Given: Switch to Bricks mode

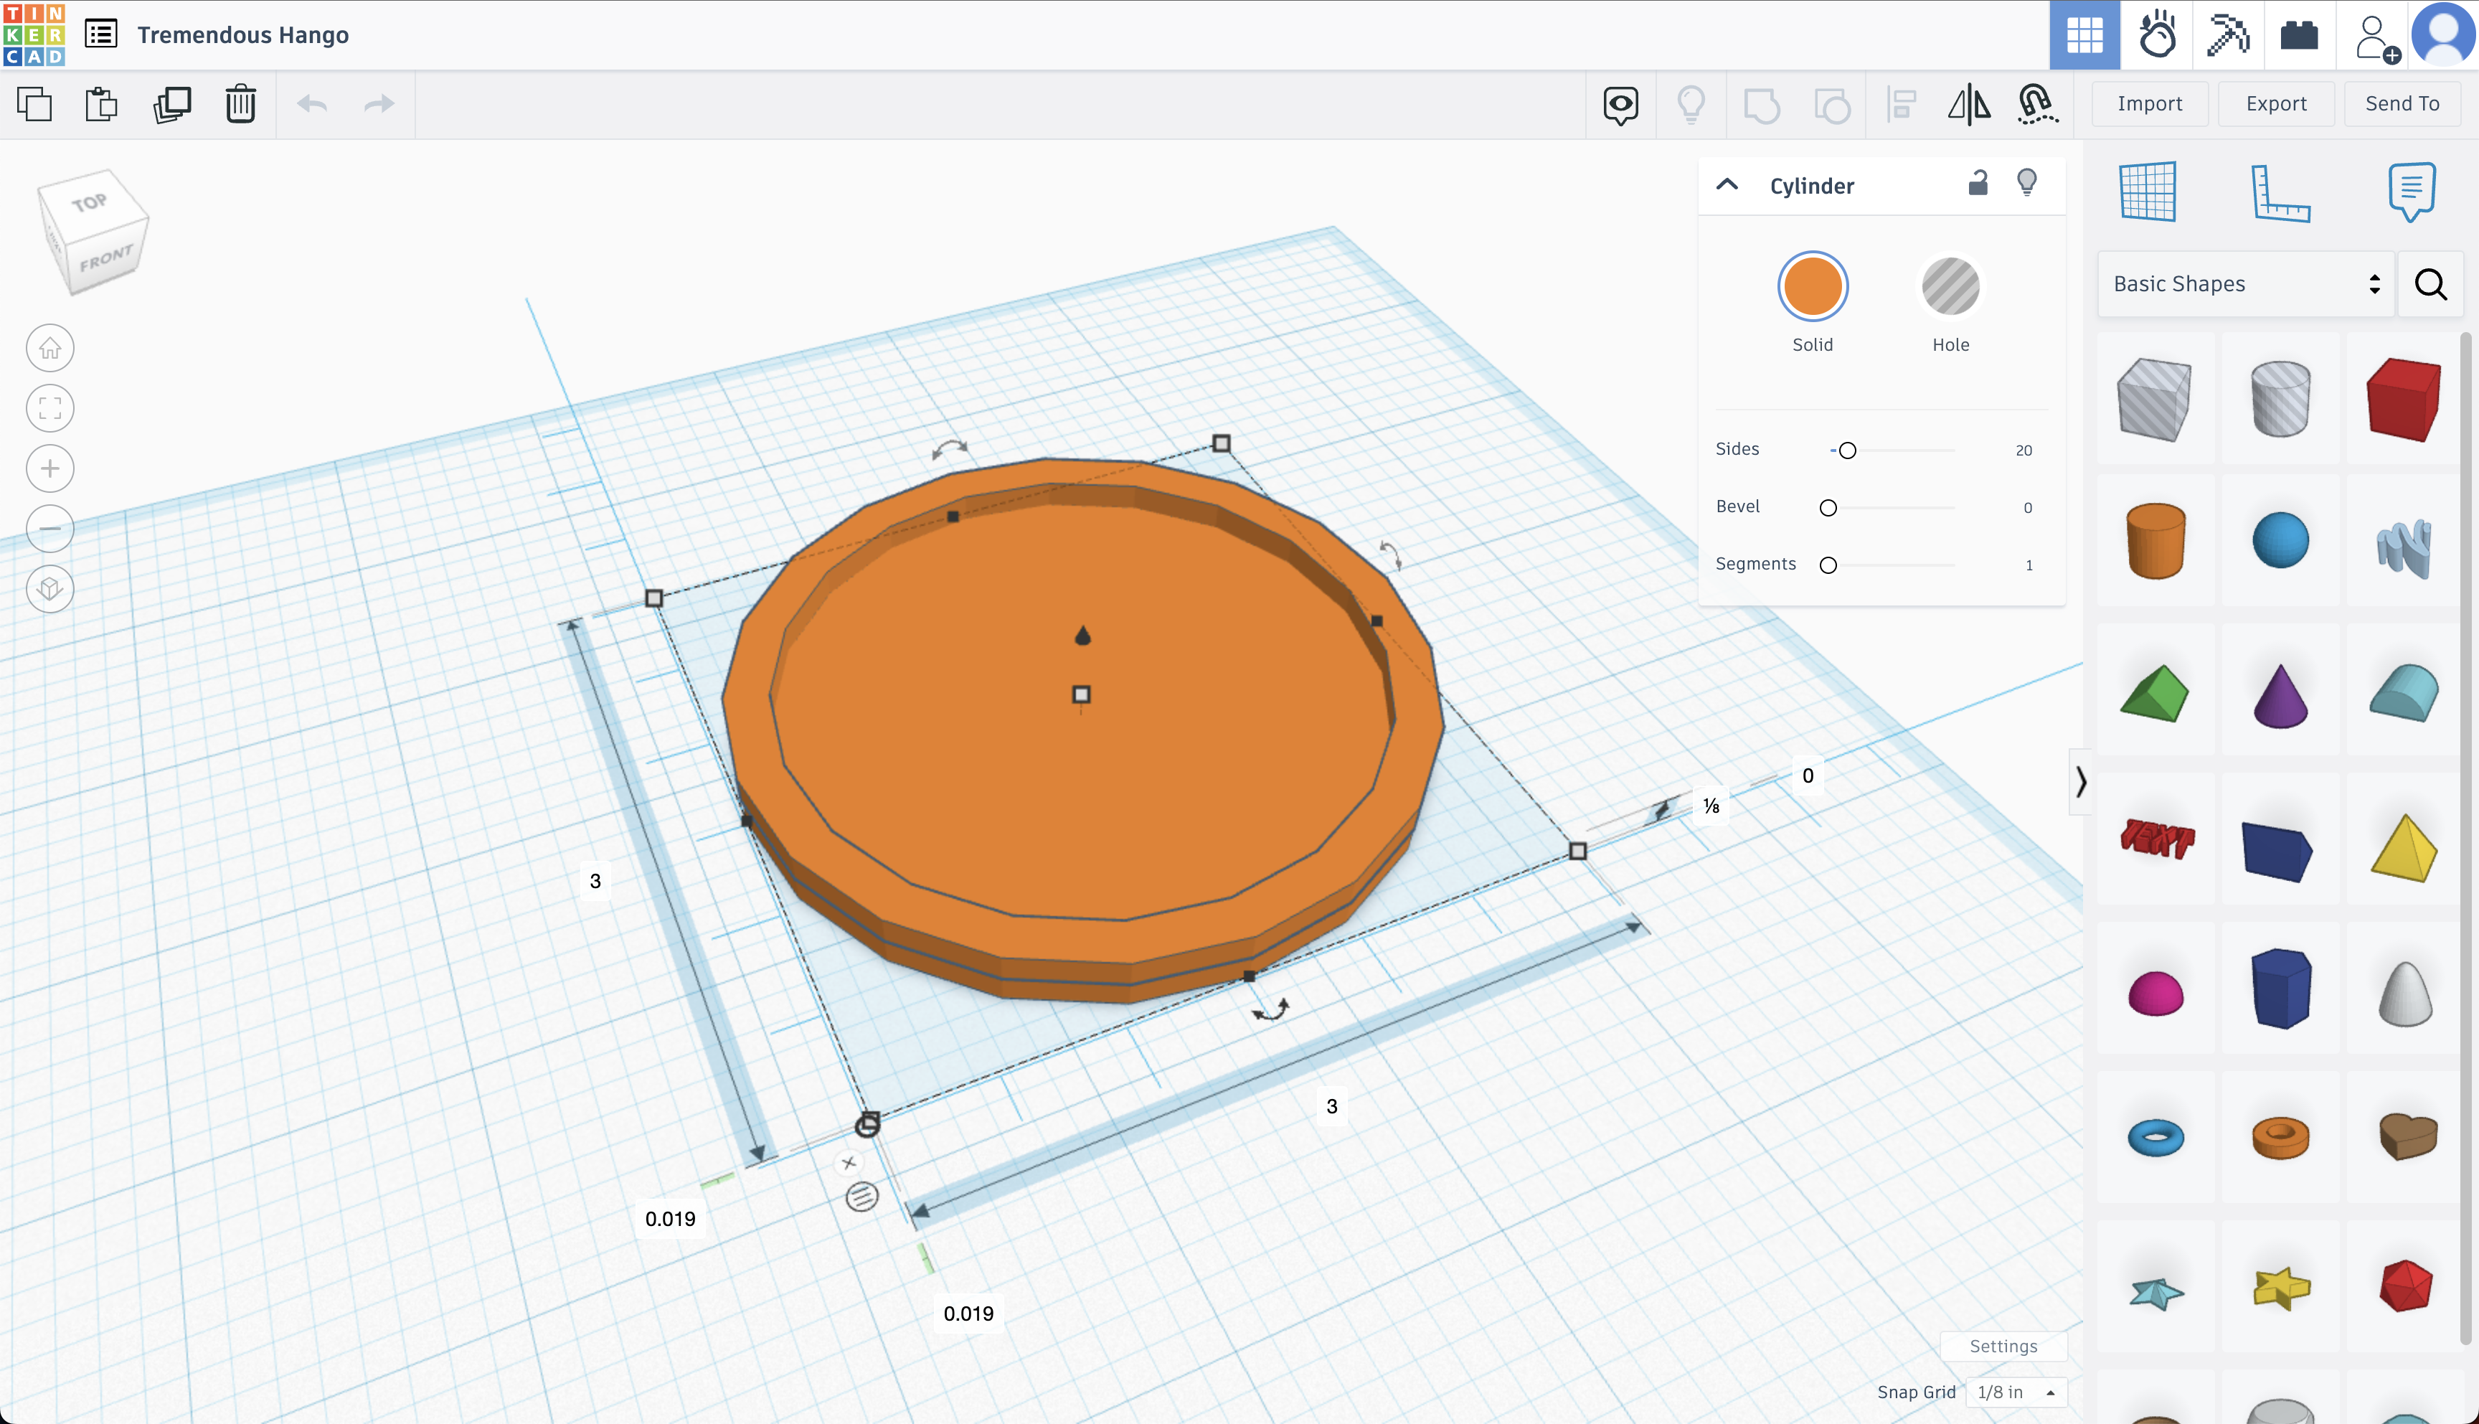Looking at the screenshot, I should pos(2299,35).
